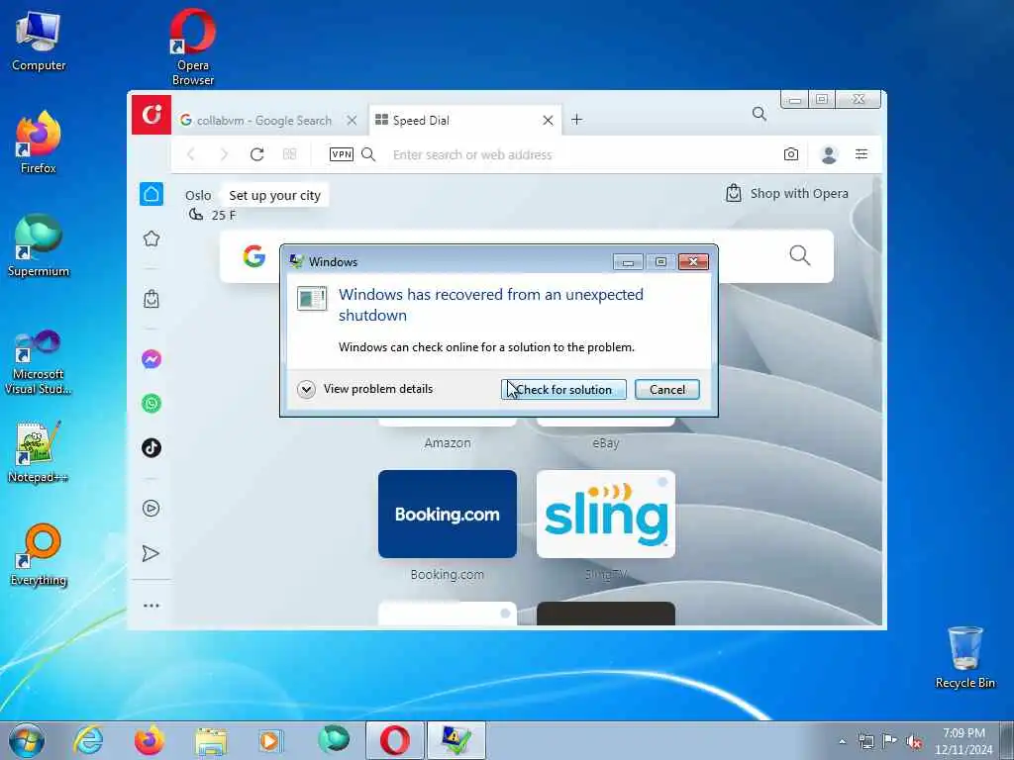This screenshot has width=1014, height=760.
Task: Select the Speed Dial tab
Action: click(x=465, y=120)
